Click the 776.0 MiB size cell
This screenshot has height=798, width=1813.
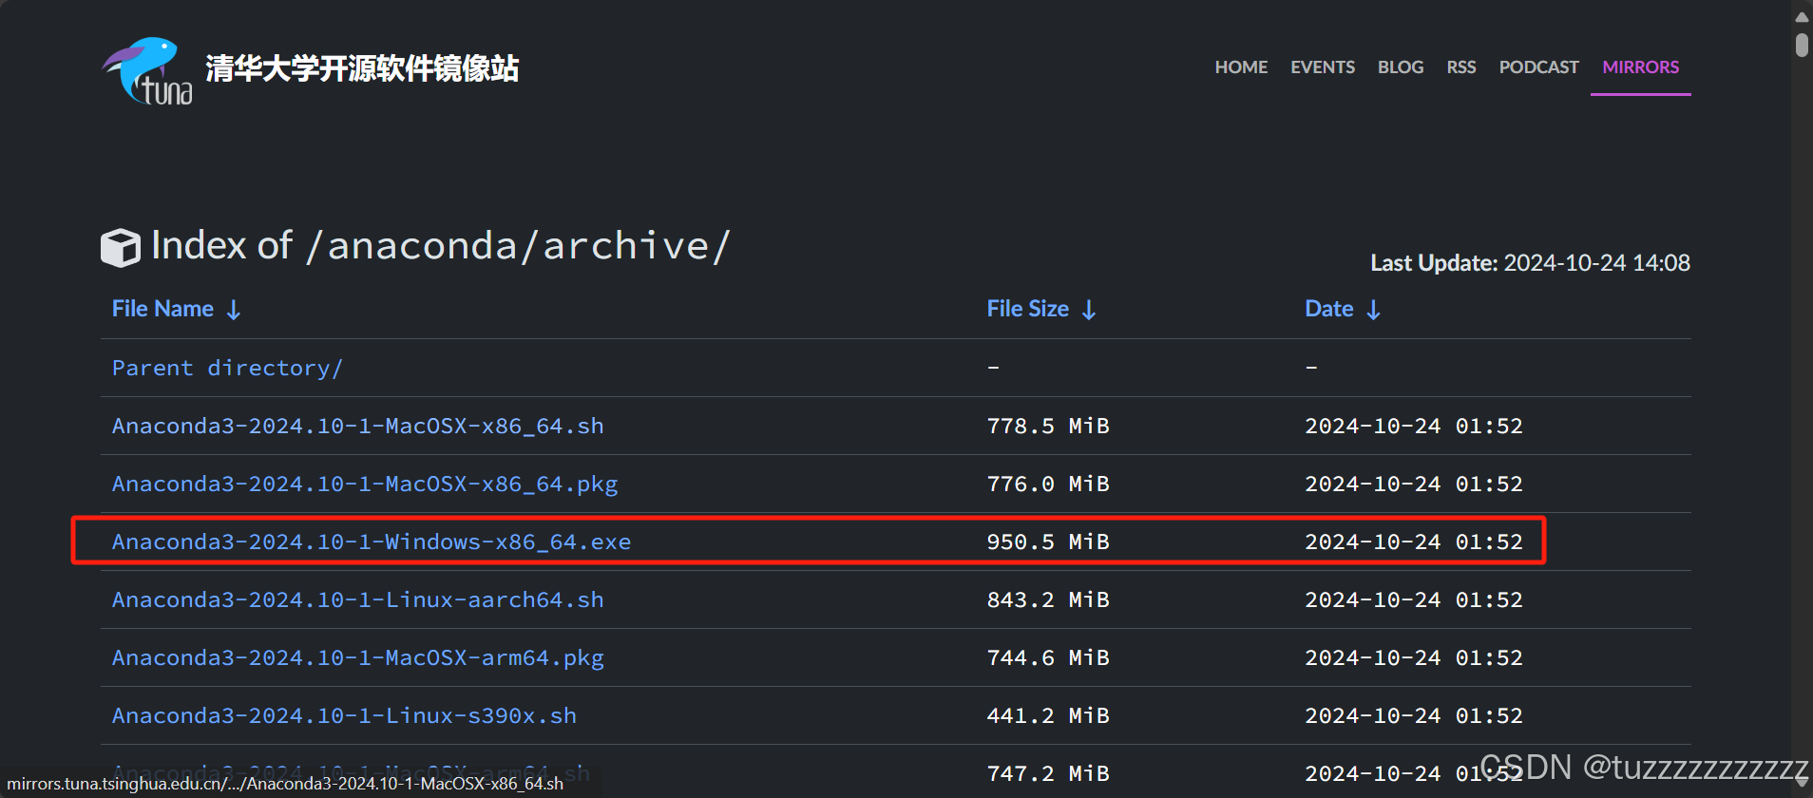point(1048,484)
